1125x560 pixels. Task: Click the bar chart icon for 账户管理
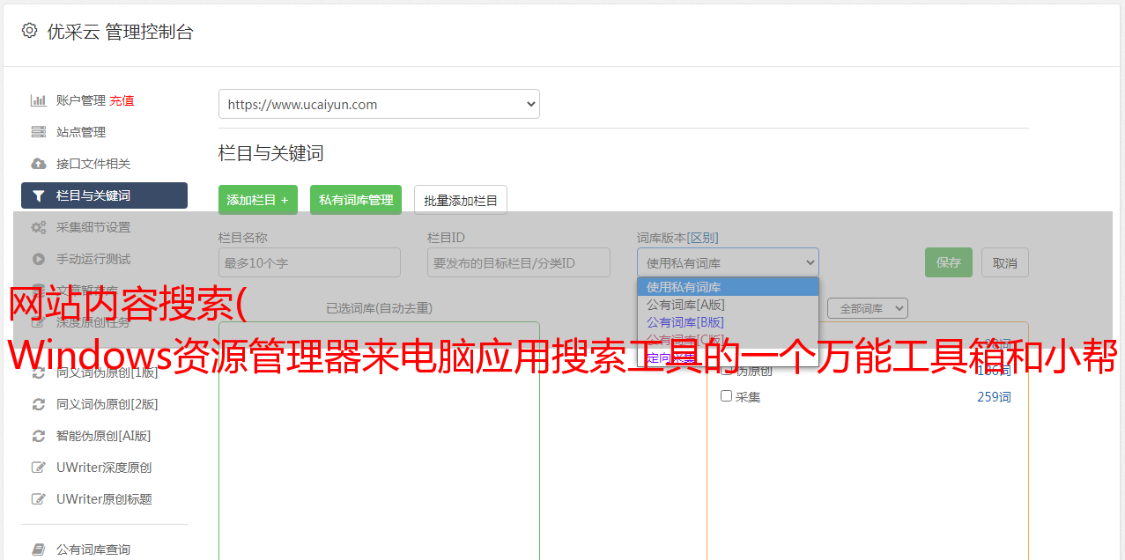click(38, 100)
